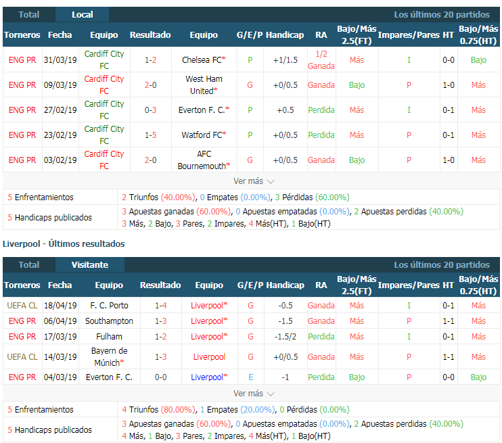
Task: Click Cardiff City FC in 31/03/19 row
Action: (x=104, y=60)
